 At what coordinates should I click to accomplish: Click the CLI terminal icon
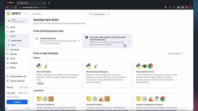(x=87, y=37)
